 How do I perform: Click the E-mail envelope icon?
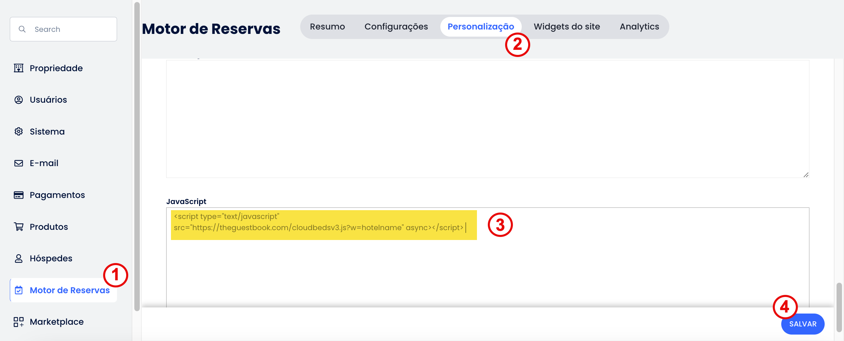click(19, 163)
